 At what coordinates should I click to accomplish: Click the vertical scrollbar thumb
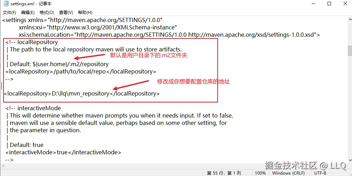pyautogui.click(x=350, y=50)
